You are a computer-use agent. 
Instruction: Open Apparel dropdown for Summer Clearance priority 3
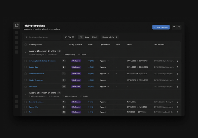[104, 73]
